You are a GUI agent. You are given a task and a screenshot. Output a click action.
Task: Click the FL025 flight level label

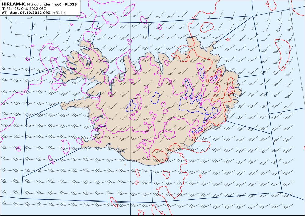pos(71,4)
